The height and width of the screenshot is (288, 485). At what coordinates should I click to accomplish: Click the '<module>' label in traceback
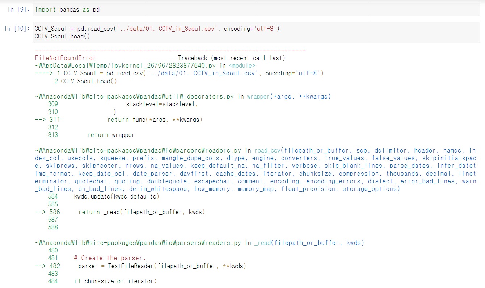[242, 66]
